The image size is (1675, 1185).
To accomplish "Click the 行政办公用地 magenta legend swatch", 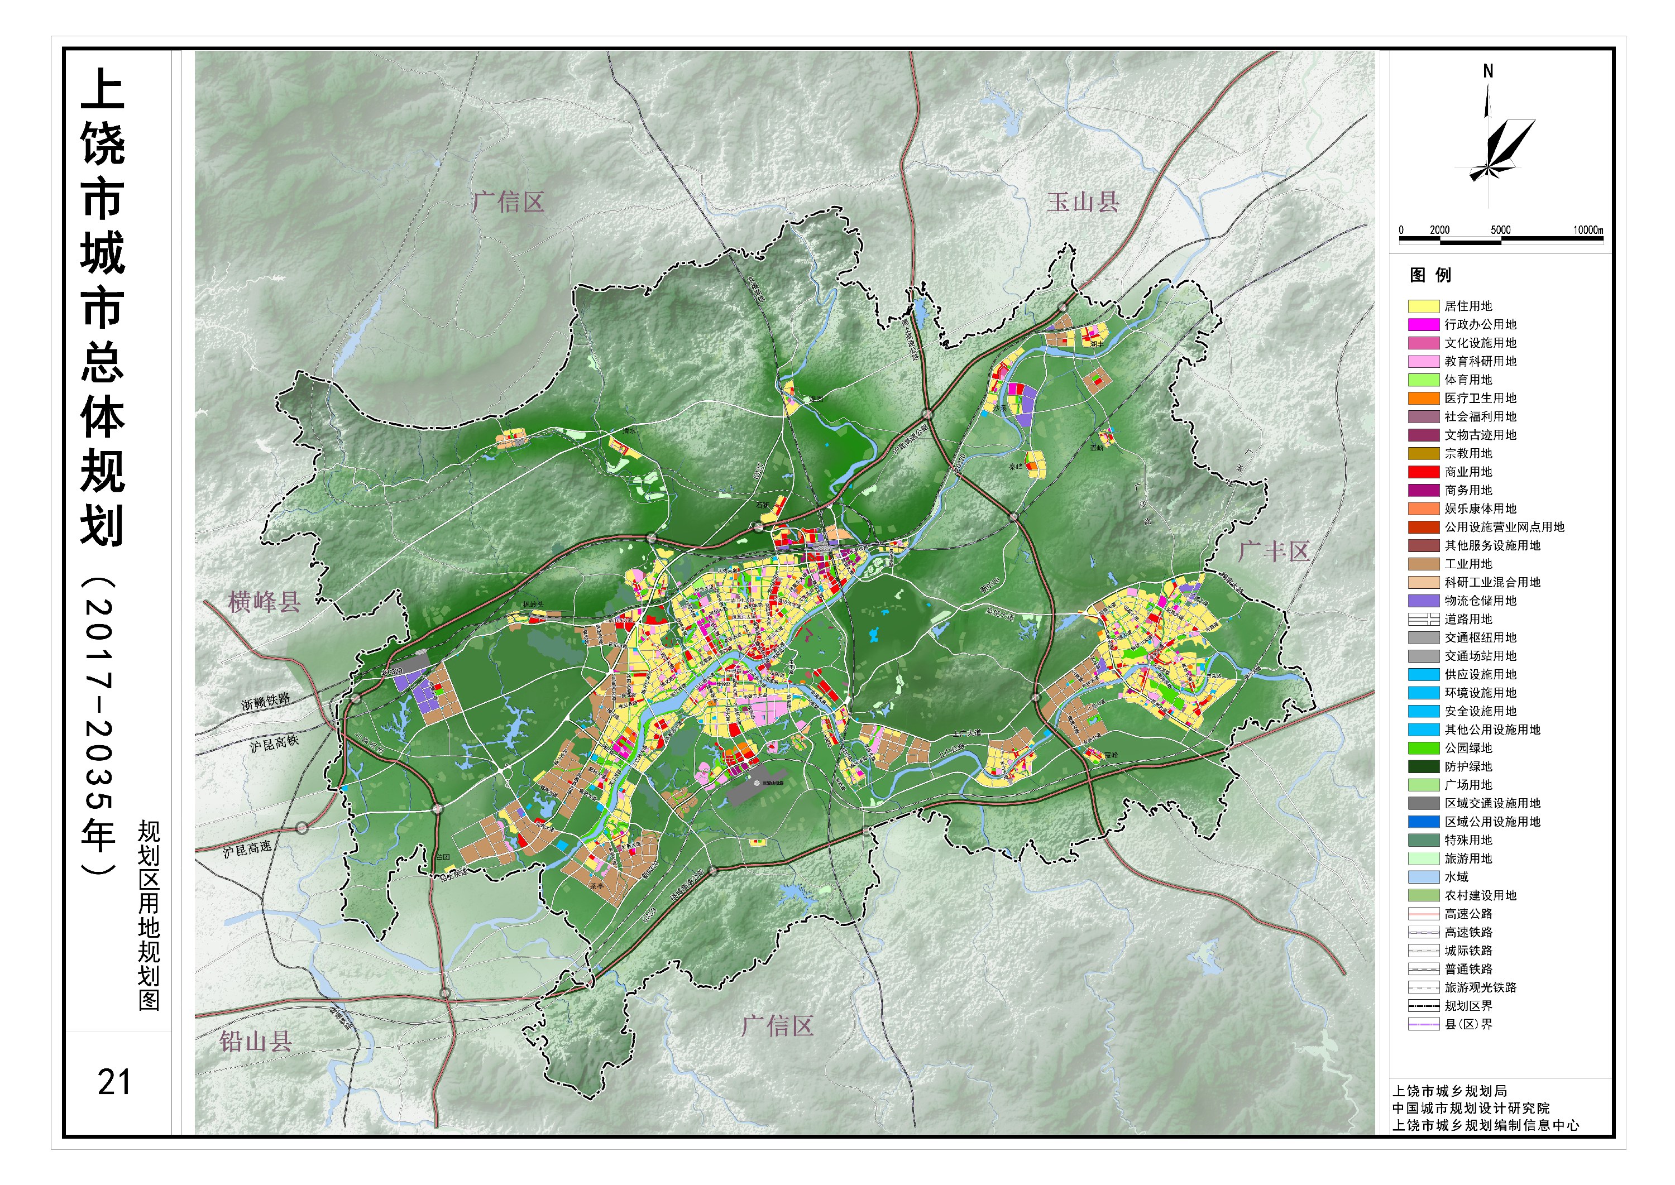I will click(1423, 325).
